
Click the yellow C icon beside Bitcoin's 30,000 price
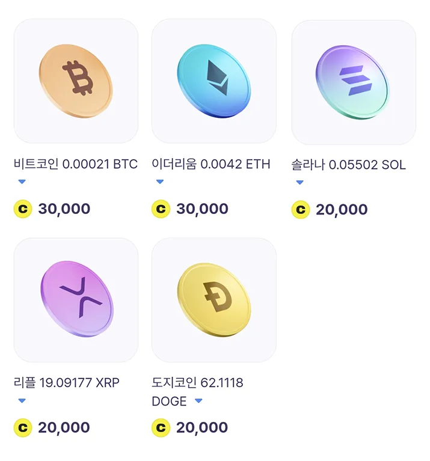(23, 209)
